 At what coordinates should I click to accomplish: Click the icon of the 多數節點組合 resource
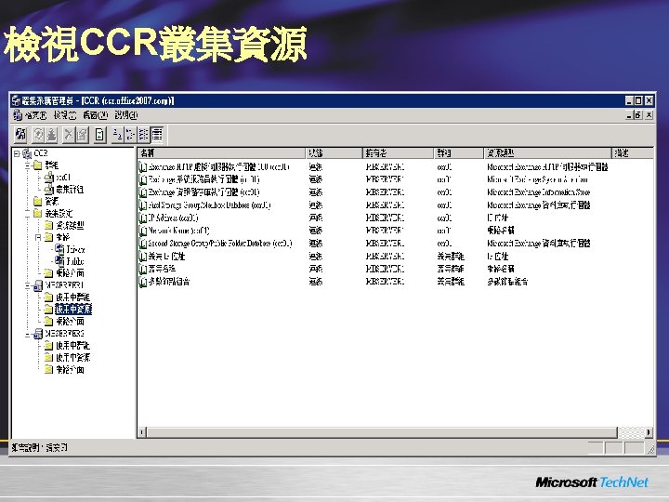(143, 282)
